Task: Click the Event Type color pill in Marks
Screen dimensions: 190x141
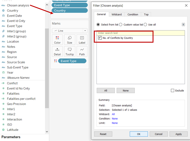Action: point(72,61)
